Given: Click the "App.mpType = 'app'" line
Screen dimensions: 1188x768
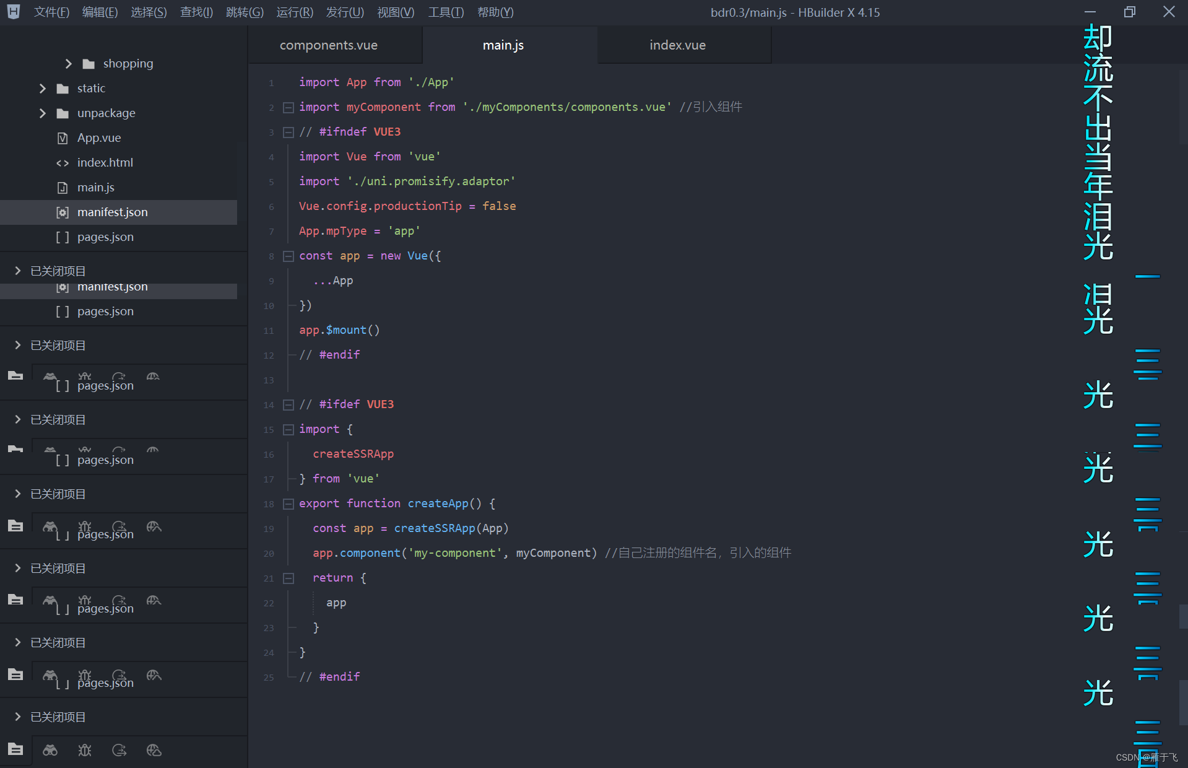Looking at the screenshot, I should click(x=360, y=231).
